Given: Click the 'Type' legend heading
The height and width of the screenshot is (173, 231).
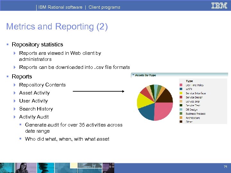Looking at the screenshot, I should tap(189, 81).
